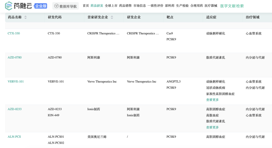Open the 药品销售 section
This screenshot has width=272, height=148.
click(125, 6)
